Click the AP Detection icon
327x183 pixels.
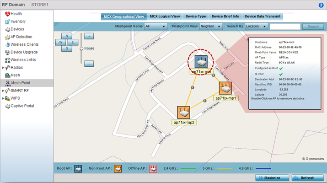pos(7,37)
